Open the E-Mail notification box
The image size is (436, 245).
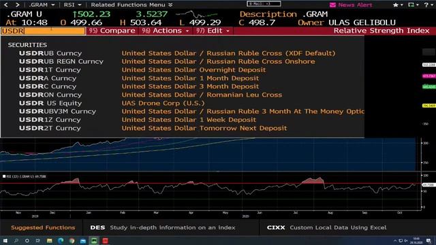click(264, 4)
